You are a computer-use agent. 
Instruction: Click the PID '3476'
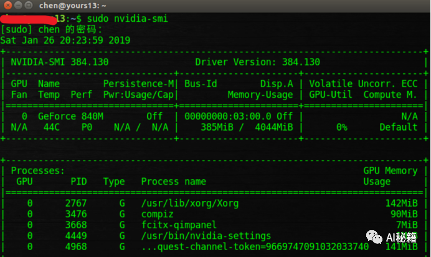click(x=76, y=214)
